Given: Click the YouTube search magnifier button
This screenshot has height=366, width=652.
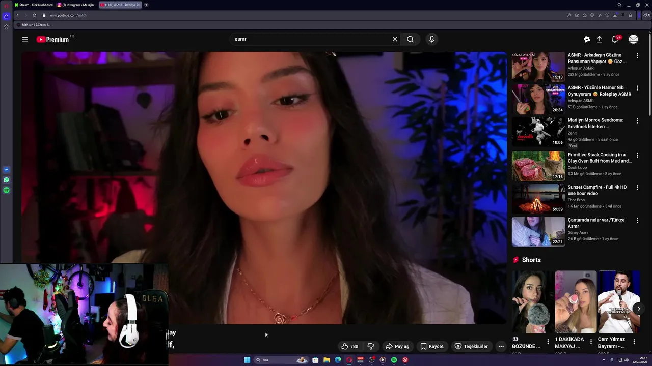Looking at the screenshot, I should [x=410, y=39].
